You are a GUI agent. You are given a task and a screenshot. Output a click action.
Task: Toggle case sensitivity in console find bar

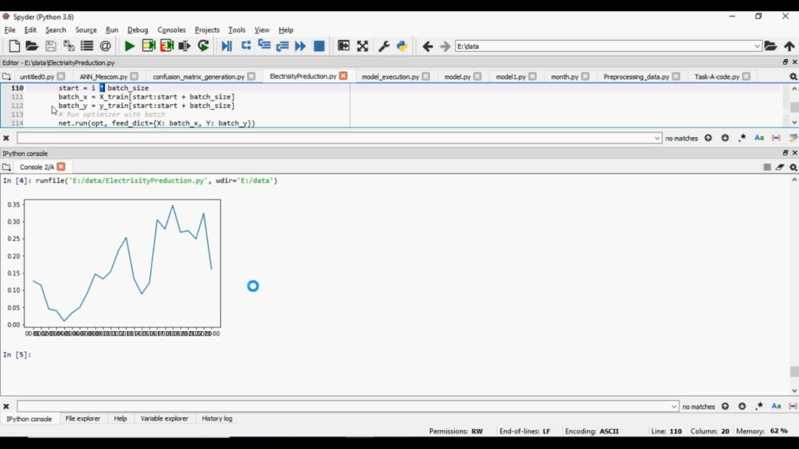coord(776,406)
